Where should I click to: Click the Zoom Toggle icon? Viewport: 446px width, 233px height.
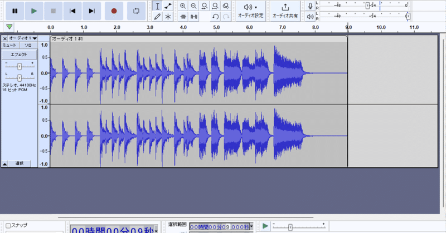click(226, 6)
